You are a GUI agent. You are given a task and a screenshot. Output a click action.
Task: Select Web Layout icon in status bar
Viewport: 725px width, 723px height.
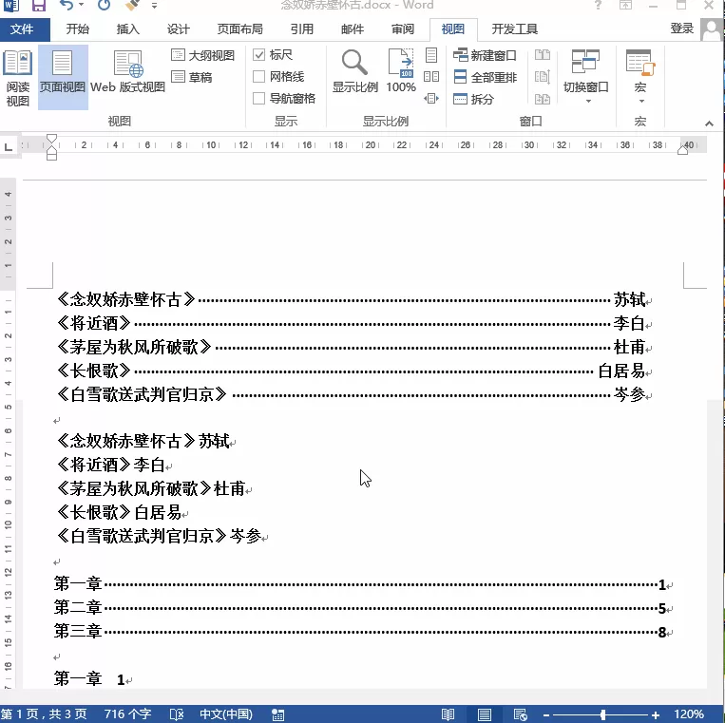(520, 714)
